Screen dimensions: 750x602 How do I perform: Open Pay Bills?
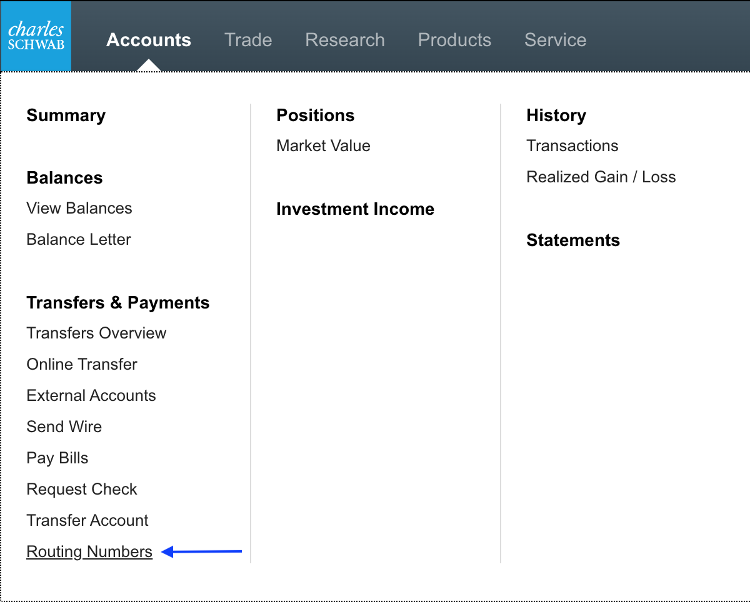coord(57,458)
